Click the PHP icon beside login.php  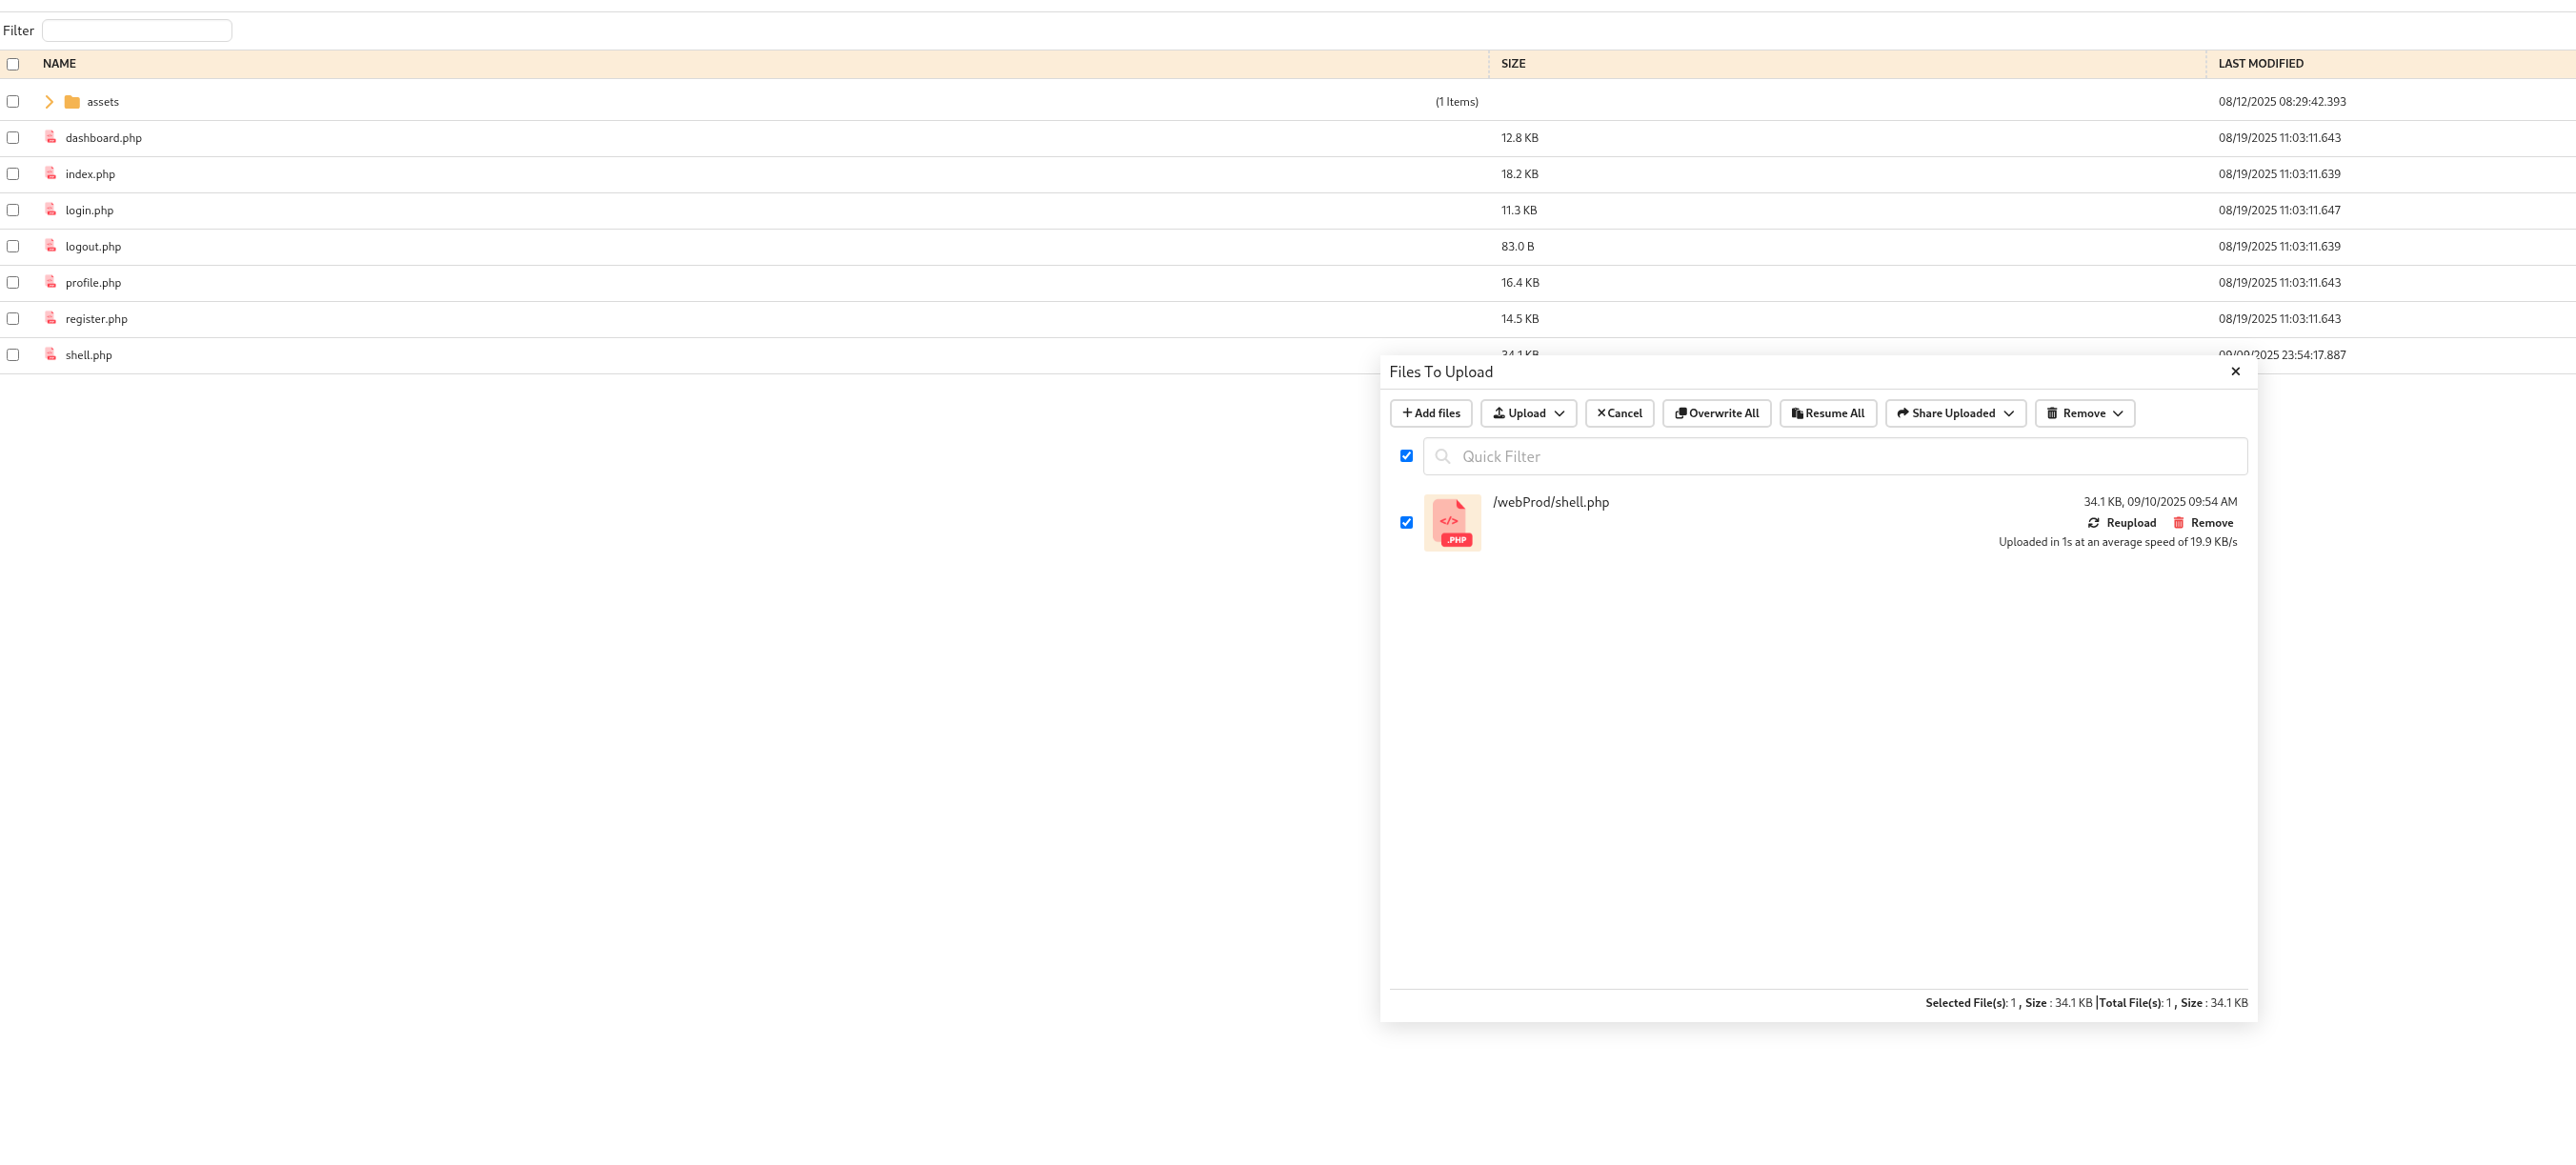pyautogui.click(x=50, y=210)
